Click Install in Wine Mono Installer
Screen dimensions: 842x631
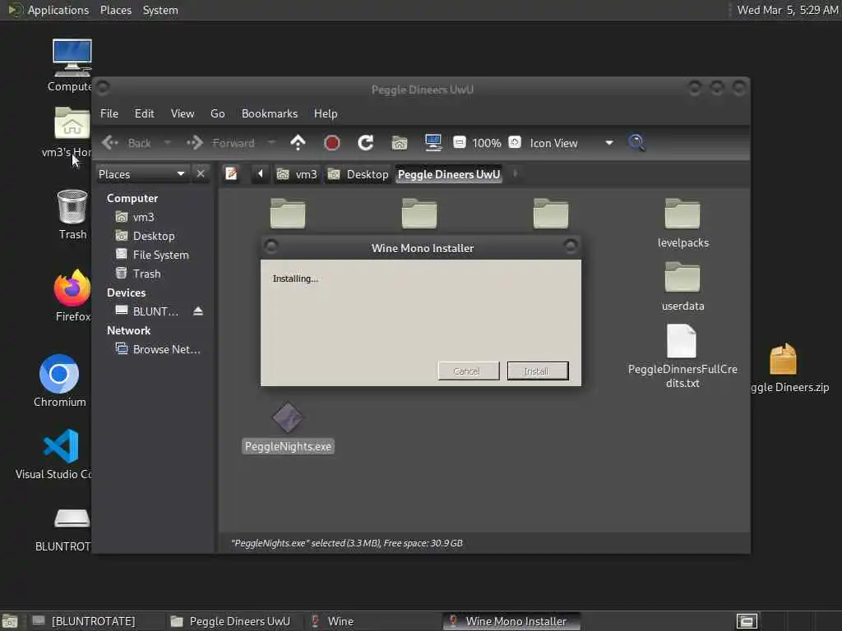[538, 371]
